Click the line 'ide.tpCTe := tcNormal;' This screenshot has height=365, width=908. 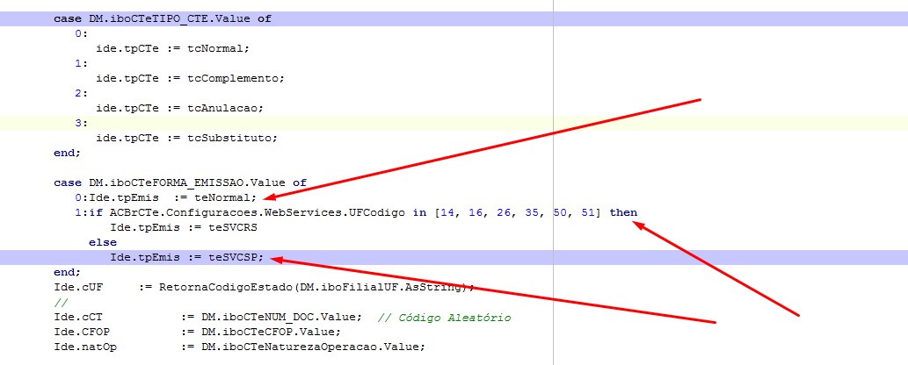(172, 48)
